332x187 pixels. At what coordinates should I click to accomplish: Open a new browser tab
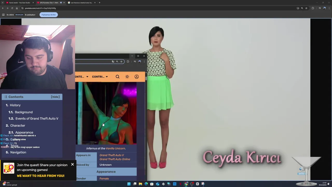100,3
